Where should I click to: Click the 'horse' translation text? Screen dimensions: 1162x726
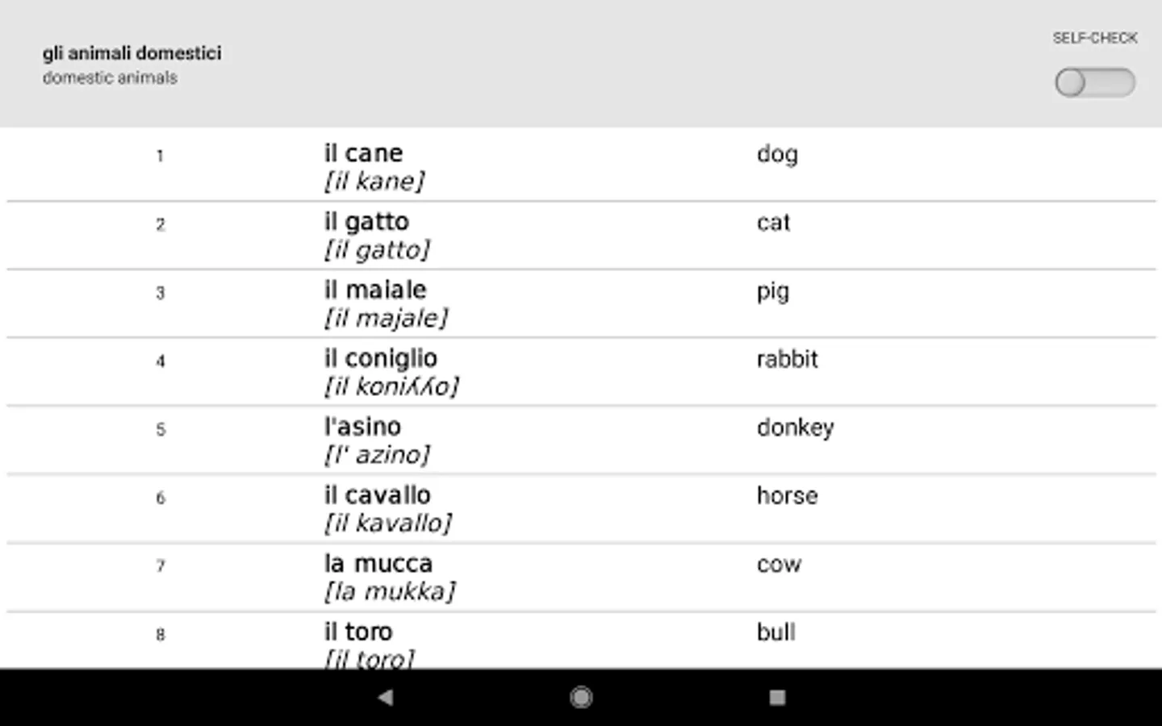click(787, 495)
